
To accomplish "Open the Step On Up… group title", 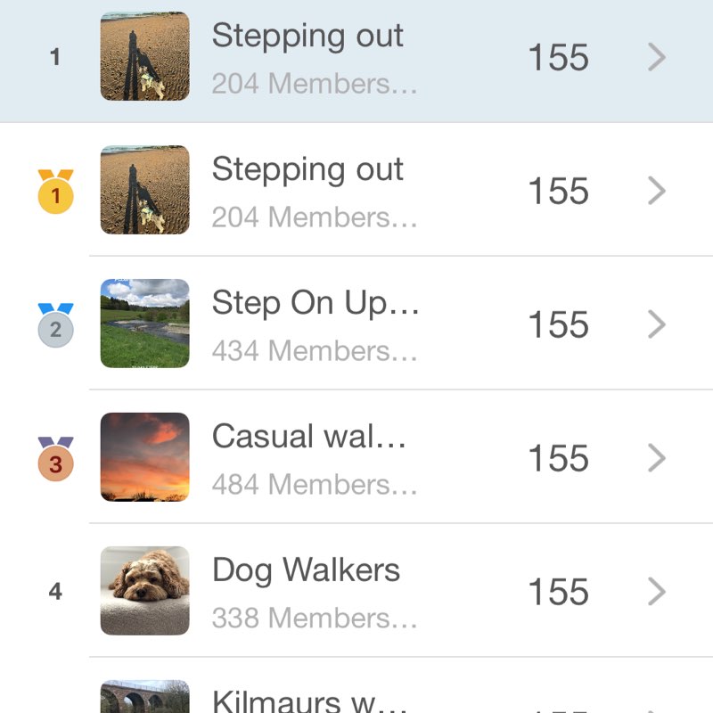I will tap(315, 304).
